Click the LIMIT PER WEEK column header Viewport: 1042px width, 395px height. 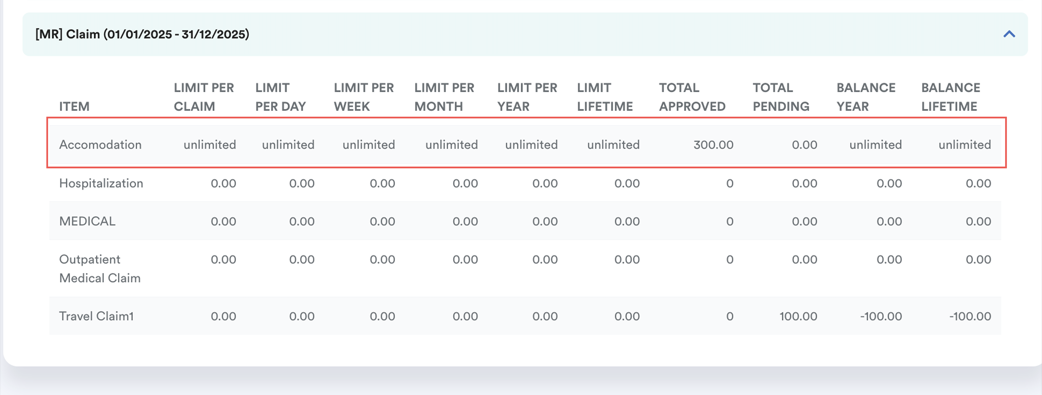(363, 97)
